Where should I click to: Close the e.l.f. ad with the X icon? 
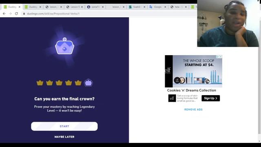221,57
